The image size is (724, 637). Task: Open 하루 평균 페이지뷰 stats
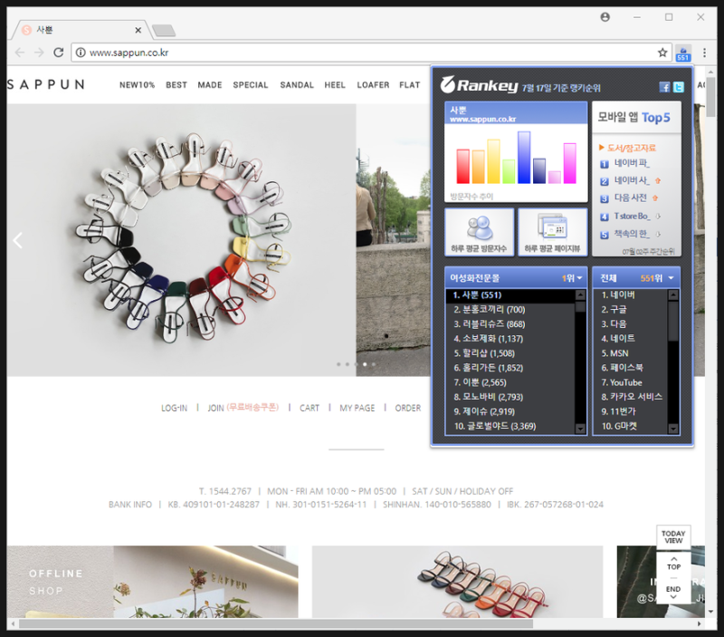552,232
